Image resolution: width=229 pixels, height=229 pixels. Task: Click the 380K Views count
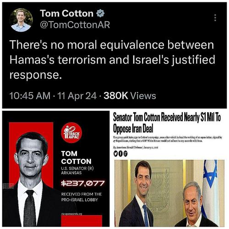[x=130, y=96]
